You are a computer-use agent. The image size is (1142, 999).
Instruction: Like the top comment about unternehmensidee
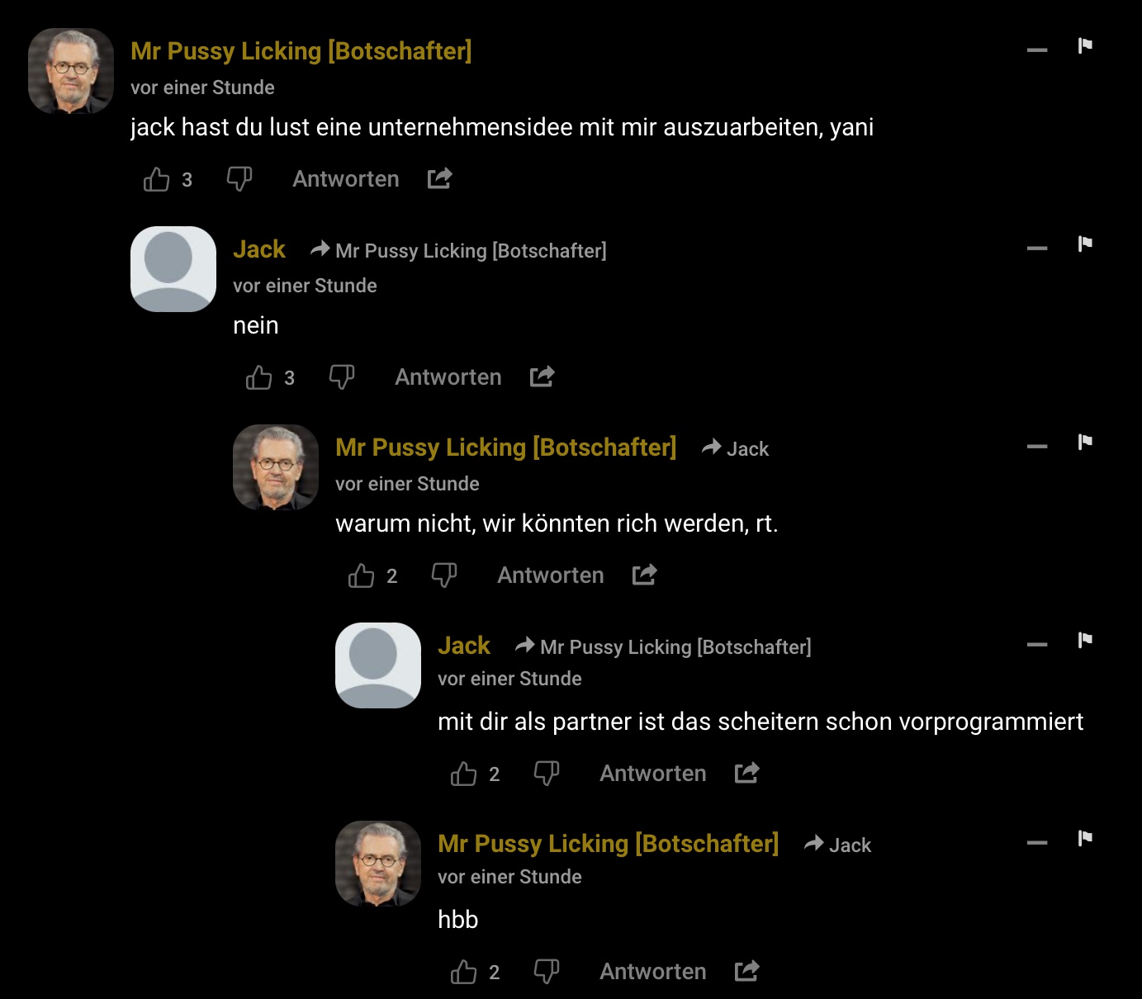tap(156, 179)
